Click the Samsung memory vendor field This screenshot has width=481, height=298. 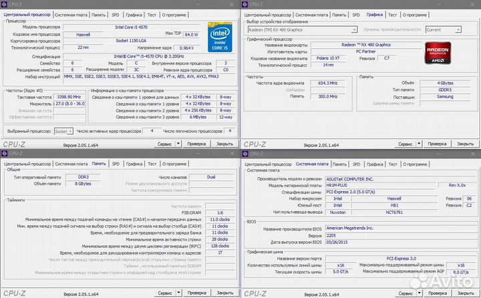445,97
